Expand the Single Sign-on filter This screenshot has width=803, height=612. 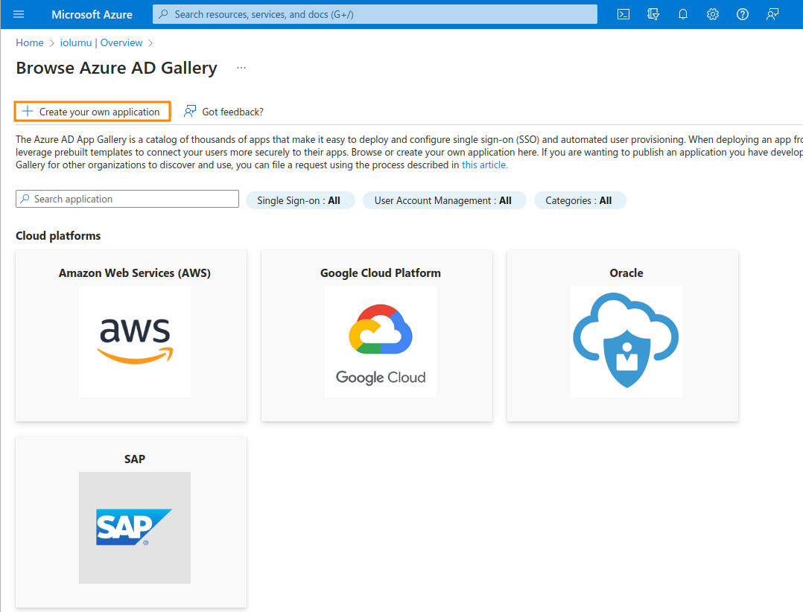click(x=299, y=200)
